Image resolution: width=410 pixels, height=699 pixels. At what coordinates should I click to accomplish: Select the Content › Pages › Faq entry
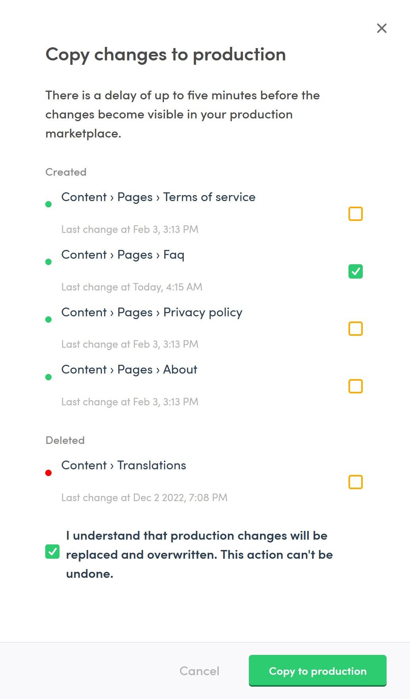tap(123, 255)
